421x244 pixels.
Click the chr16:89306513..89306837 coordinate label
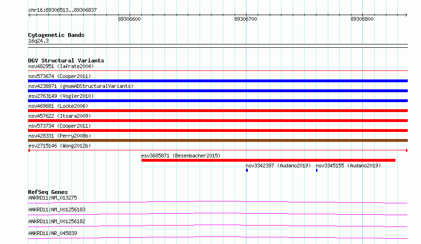62,10
